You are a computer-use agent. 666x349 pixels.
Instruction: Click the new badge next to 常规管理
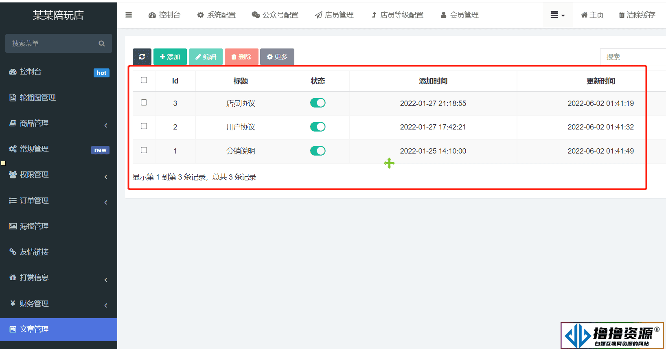click(100, 150)
